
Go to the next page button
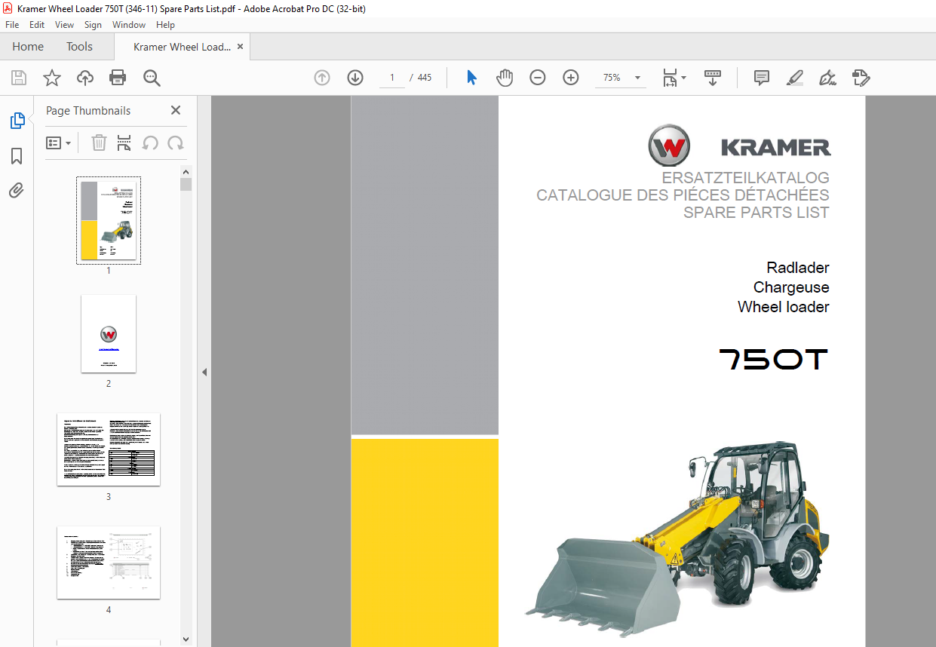[355, 78]
